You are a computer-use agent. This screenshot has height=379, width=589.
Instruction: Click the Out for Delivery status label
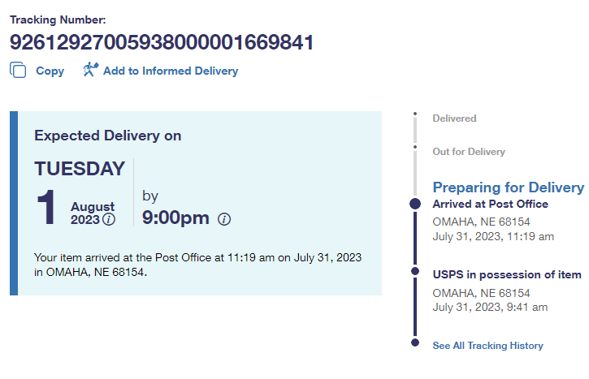(469, 152)
